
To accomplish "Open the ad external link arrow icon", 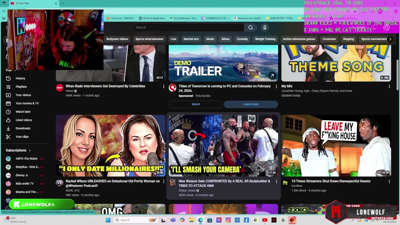I will (272, 76).
